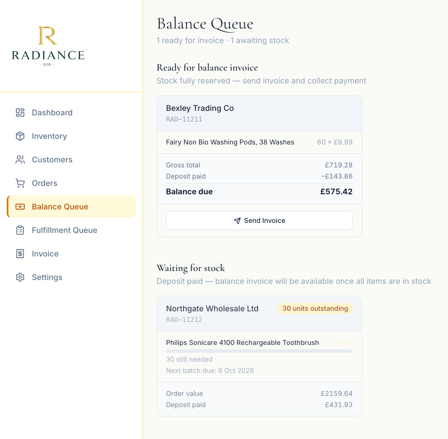Image resolution: width=448 pixels, height=439 pixels.
Task: Click Fairy Non Bio Washing Pods line item
Action: 230,142
